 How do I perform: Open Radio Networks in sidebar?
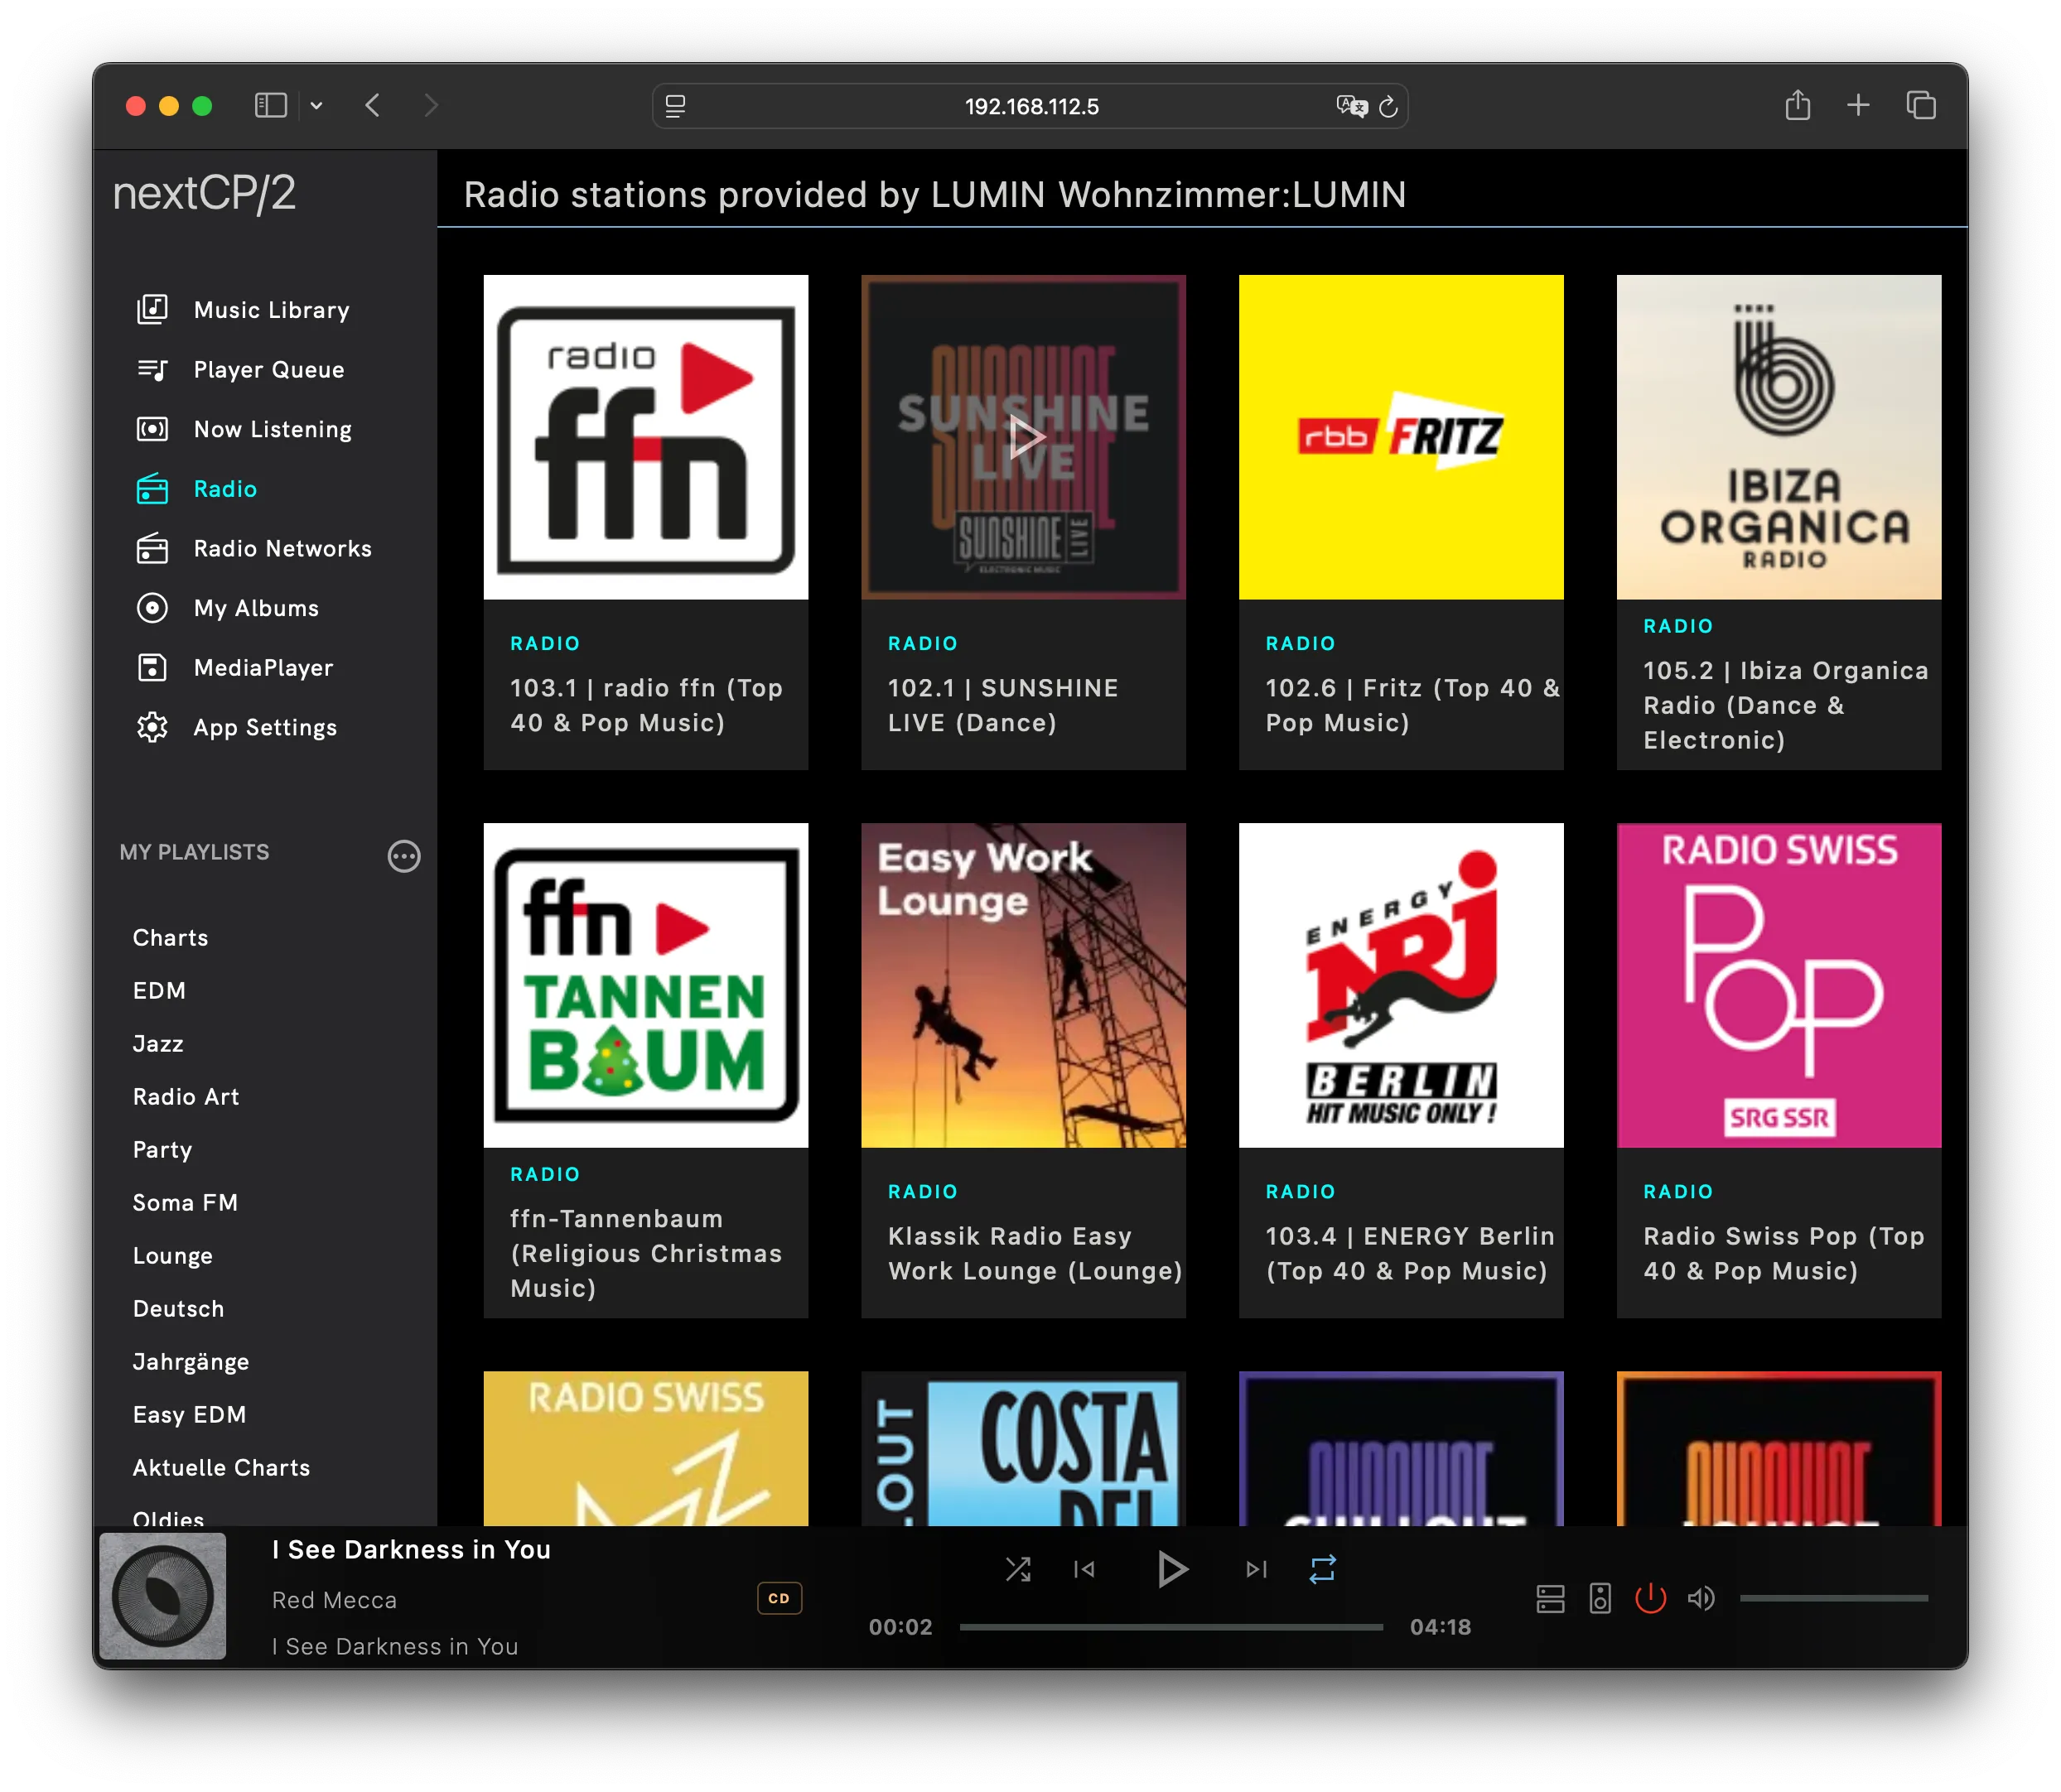coord(282,548)
